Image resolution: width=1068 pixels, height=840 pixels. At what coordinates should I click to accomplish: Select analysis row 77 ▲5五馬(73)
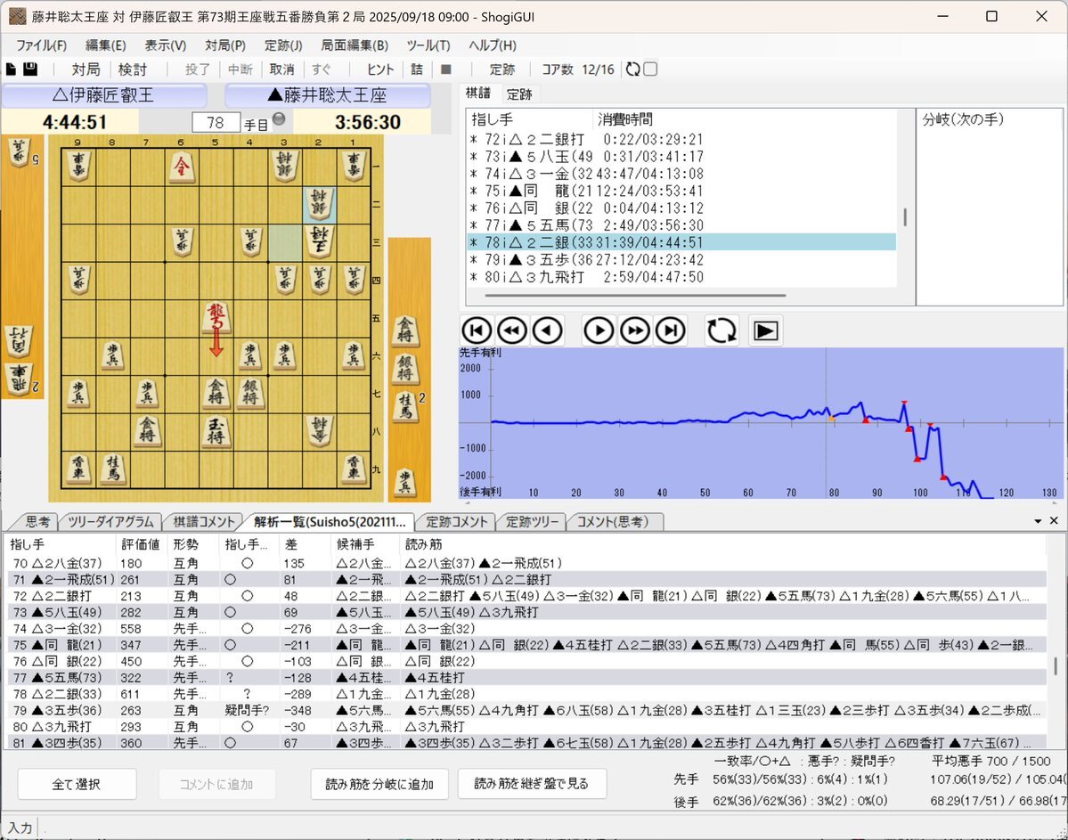526,677
